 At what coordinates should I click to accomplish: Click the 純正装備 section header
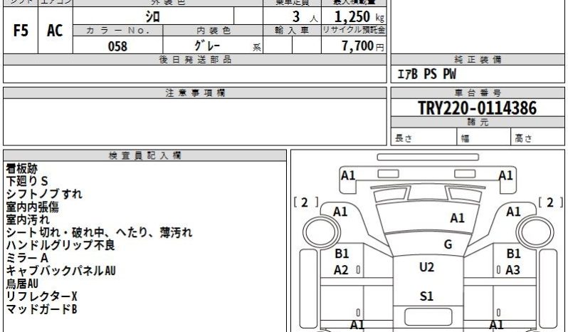click(478, 60)
